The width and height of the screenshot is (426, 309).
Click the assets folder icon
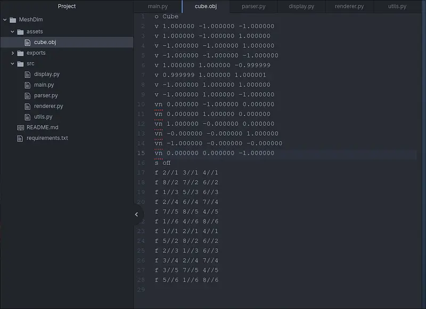tap(20, 31)
